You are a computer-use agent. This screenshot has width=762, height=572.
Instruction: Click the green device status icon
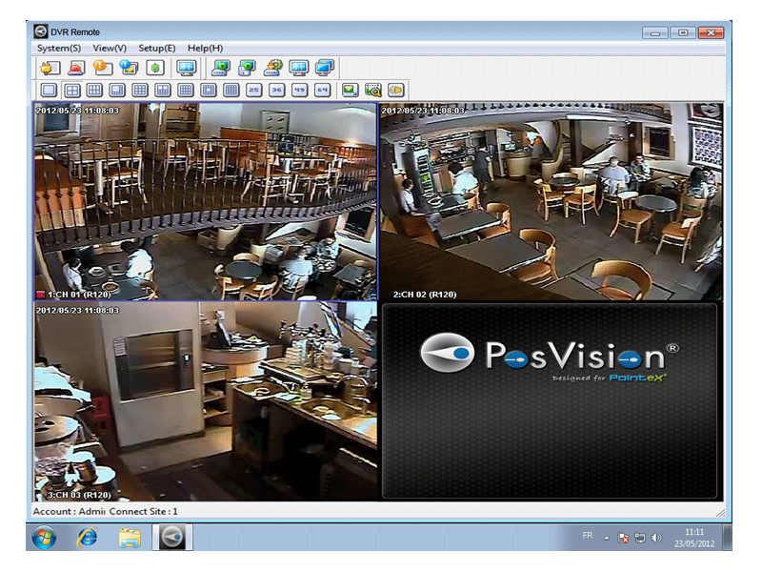point(155,68)
